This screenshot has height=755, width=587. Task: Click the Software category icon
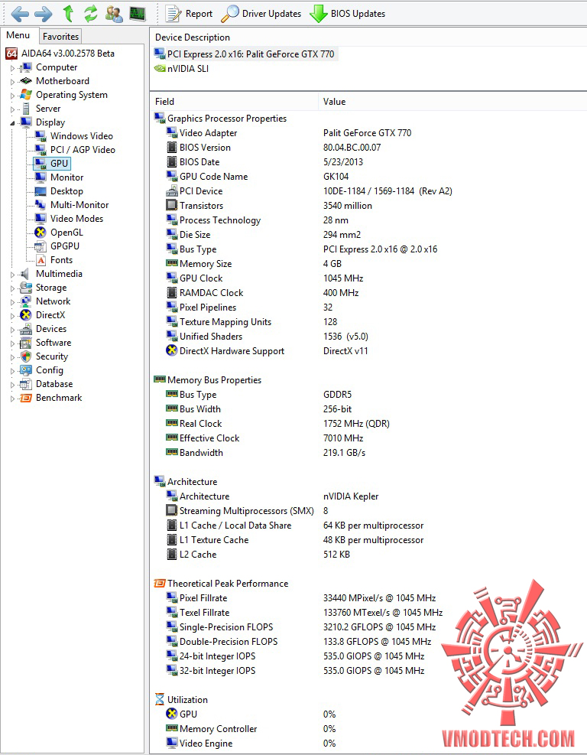(x=26, y=343)
